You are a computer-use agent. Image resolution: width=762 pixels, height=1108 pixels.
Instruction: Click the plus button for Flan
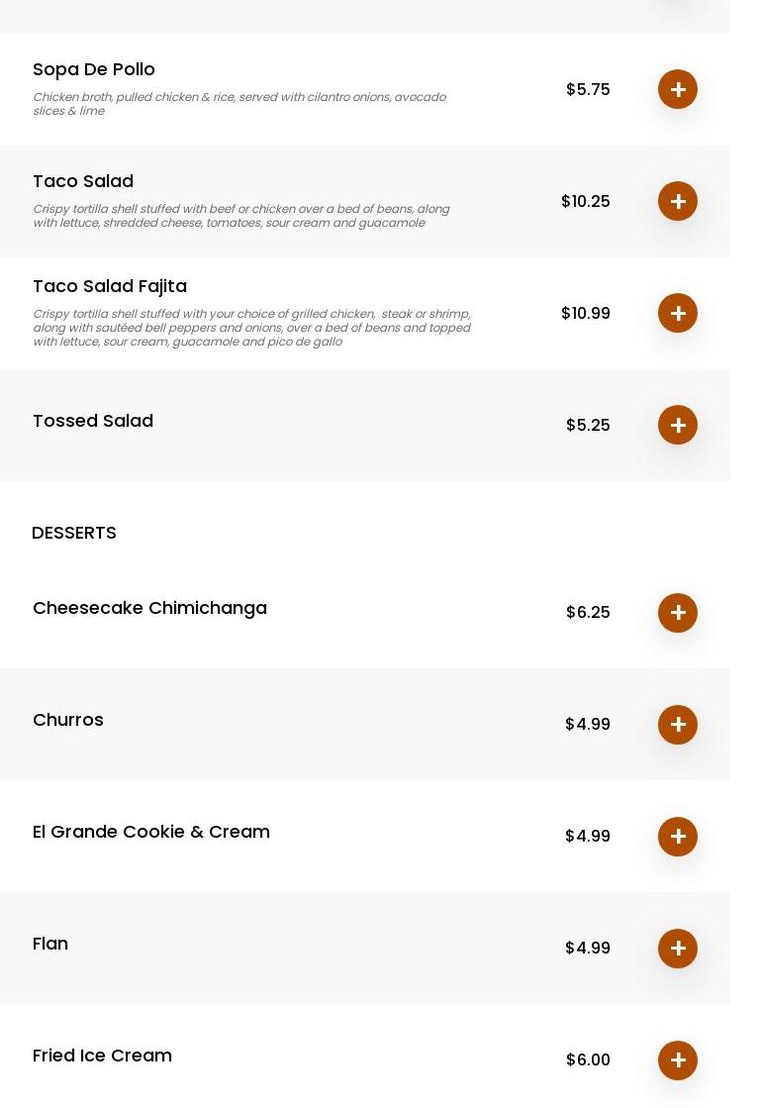[x=678, y=949]
